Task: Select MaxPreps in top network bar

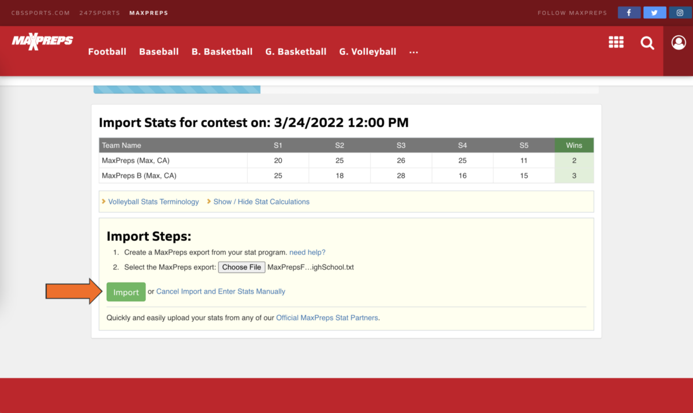Action: [x=148, y=13]
